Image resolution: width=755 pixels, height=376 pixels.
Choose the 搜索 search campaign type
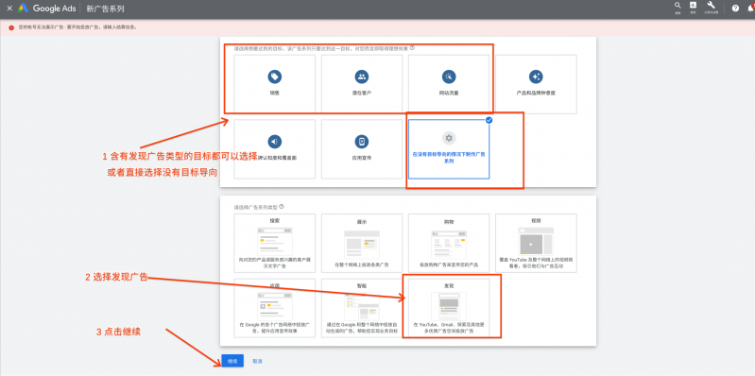click(x=274, y=243)
